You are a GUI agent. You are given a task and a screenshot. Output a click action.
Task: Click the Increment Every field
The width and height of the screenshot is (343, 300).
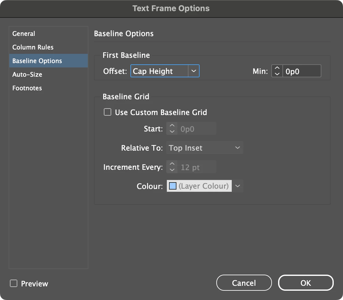point(197,167)
